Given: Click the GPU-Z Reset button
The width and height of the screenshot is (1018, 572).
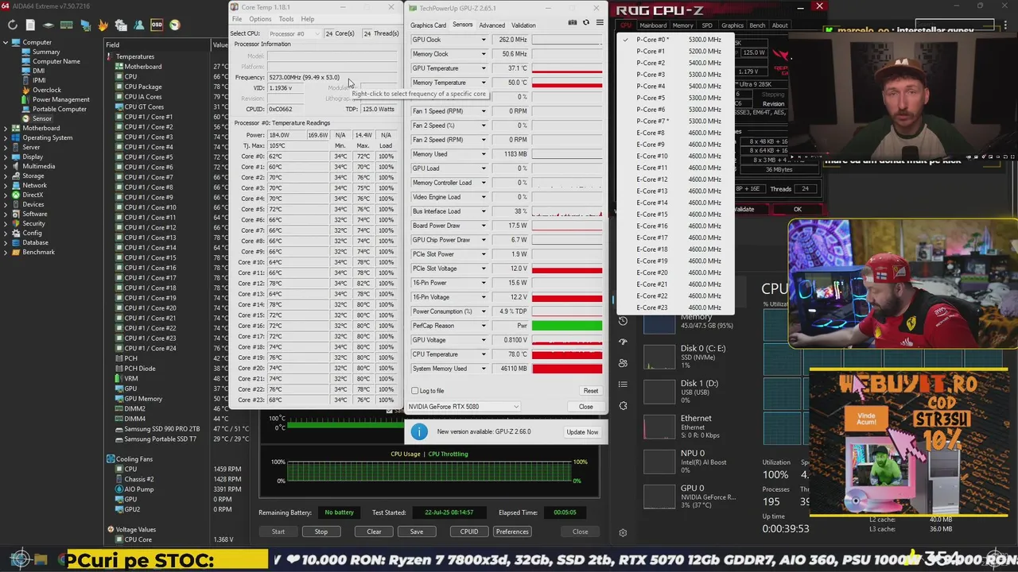Looking at the screenshot, I should tap(590, 391).
